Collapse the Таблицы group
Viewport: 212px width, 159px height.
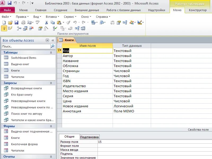[x=51, y=52]
